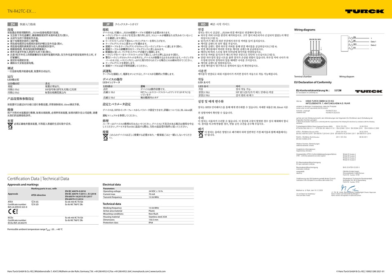The width and height of the screenshot is (392, 277).
Task: Click the Technical data table heading
Action: [112, 204]
